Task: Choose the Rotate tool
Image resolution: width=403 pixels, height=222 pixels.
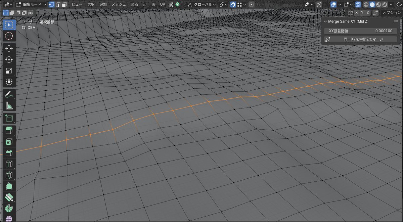Action: pos(9,59)
